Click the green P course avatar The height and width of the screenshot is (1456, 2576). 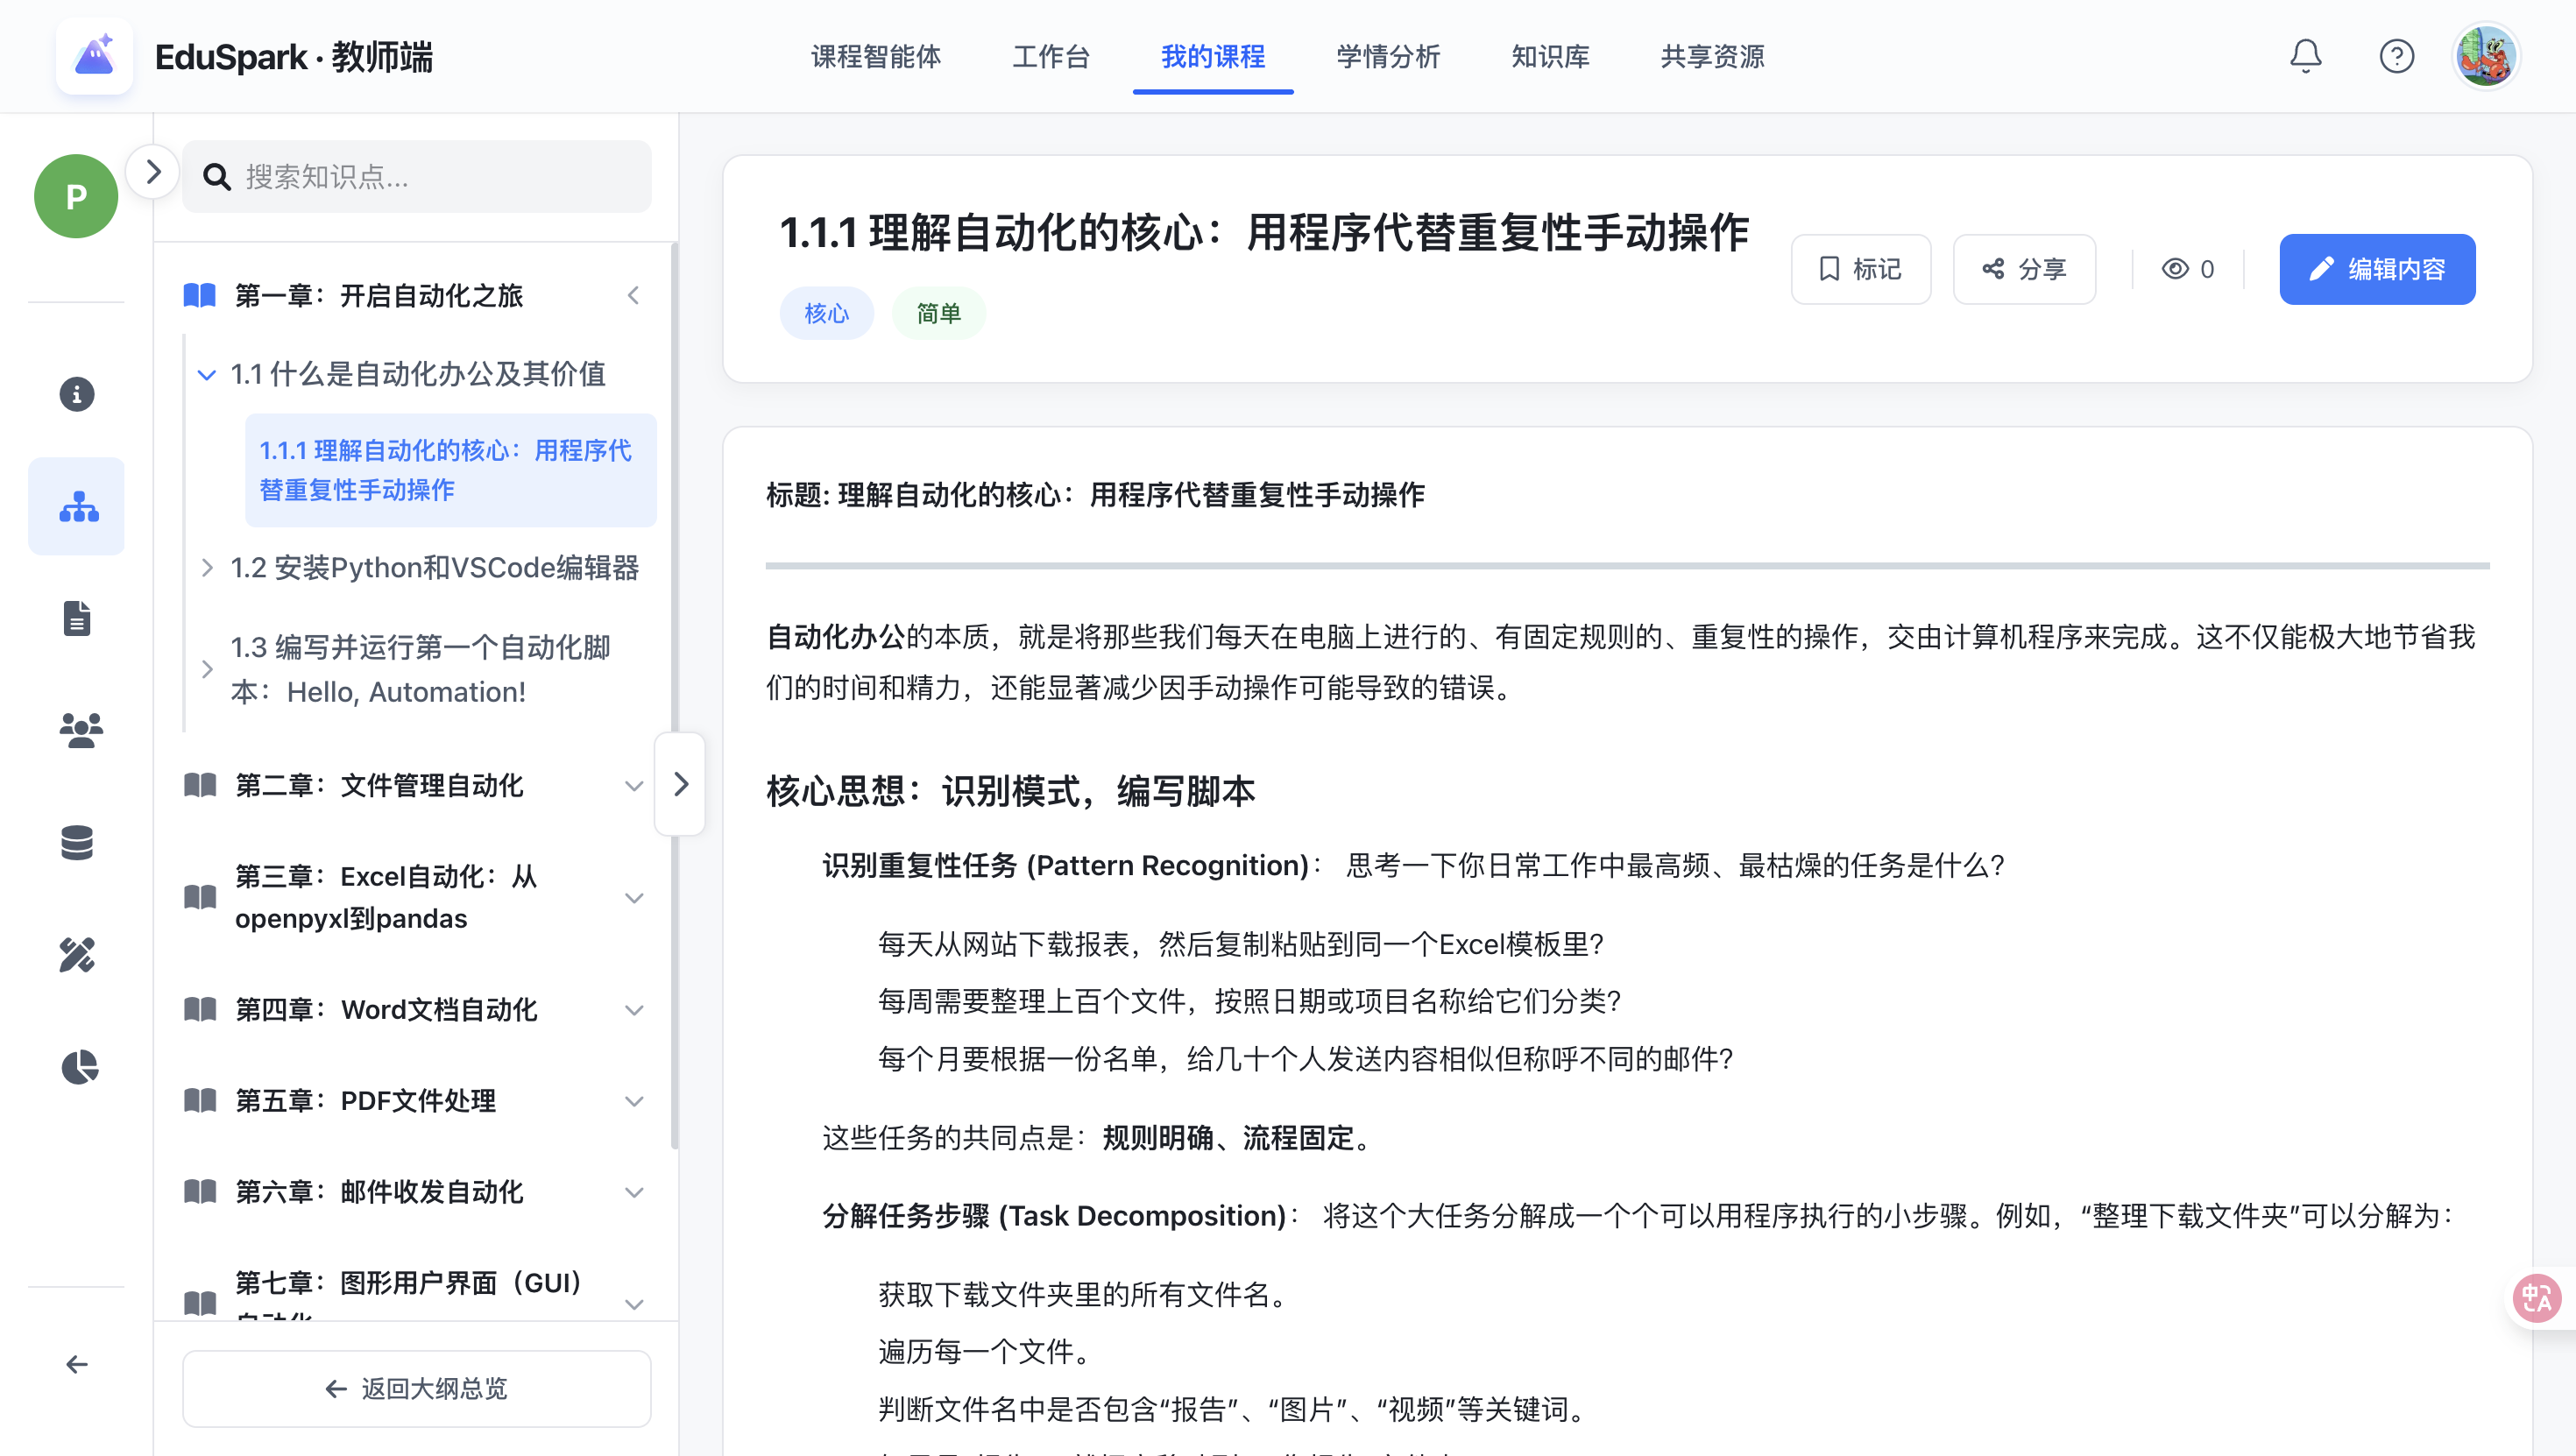(76, 196)
